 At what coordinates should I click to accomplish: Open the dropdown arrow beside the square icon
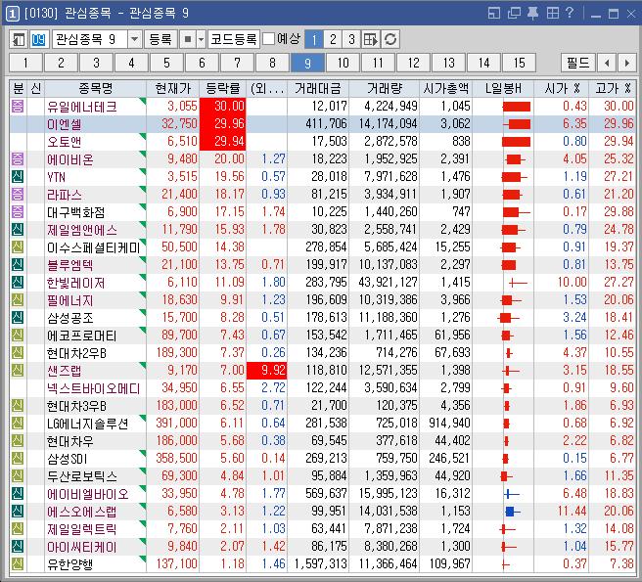(201, 40)
